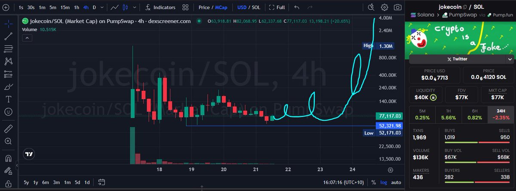Show the 5M price change tab
Image resolution: width=516 pixels, height=191 pixels.
422,114
